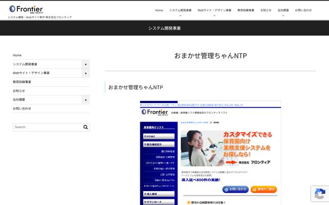The image size is (329, 205).
Task: Expand sidebar Webサイト・デザイン事業 submenu arrow
Action: 86,73
